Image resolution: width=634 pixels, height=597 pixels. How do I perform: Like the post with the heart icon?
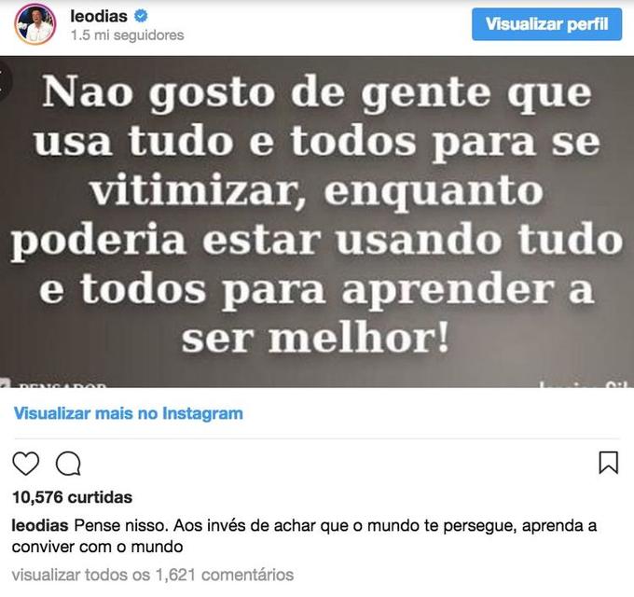pyautogui.click(x=26, y=463)
